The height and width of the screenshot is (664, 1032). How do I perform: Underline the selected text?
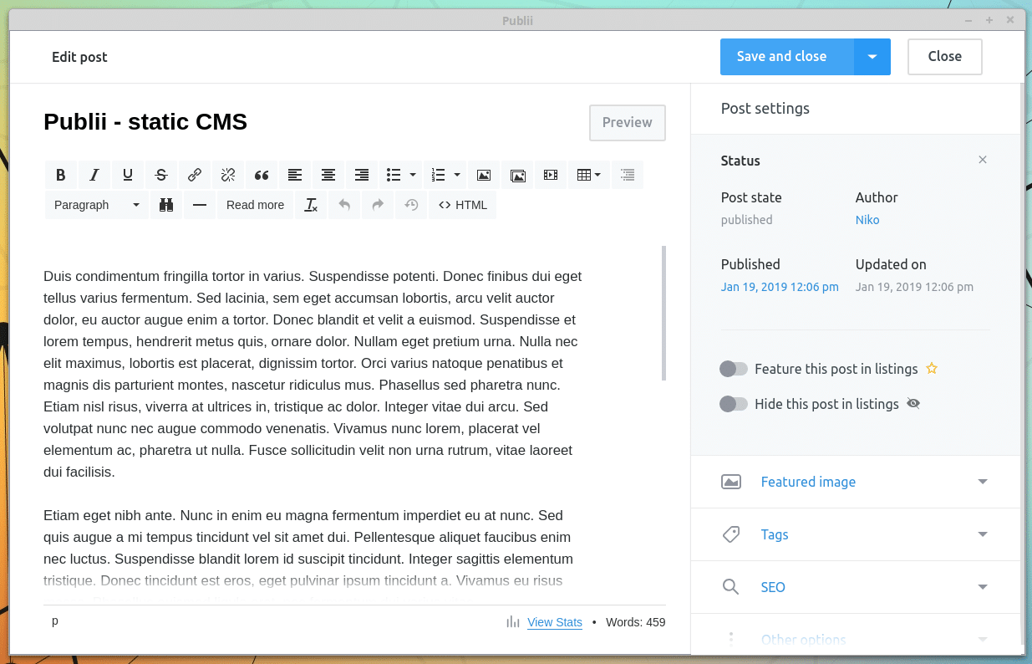128,175
